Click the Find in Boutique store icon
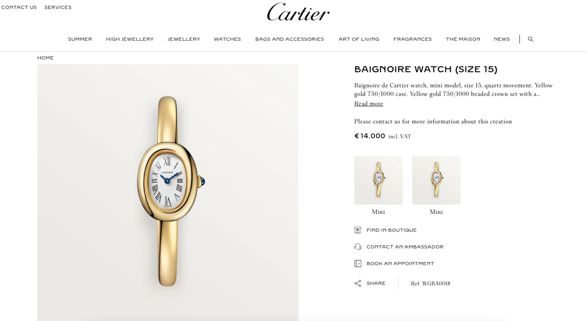 tap(358, 230)
